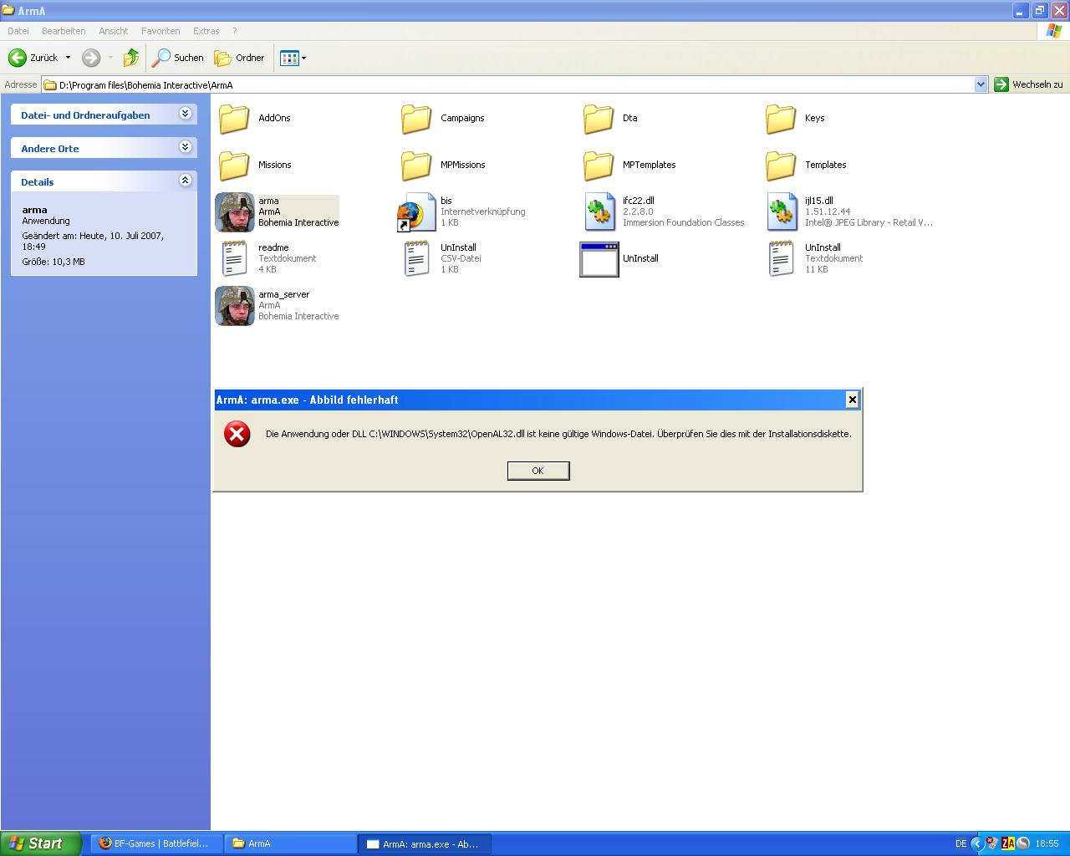Click the Zurück back arrow icon

point(17,58)
